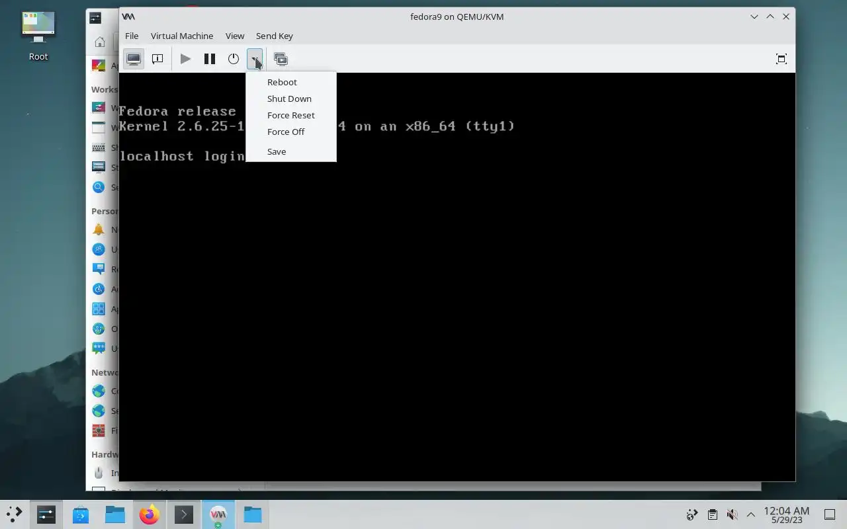Minimize the fedora9 VM window
The image size is (847, 529).
point(754,17)
